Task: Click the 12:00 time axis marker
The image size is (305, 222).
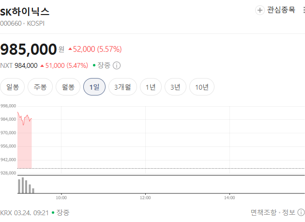Action: pos(145,197)
